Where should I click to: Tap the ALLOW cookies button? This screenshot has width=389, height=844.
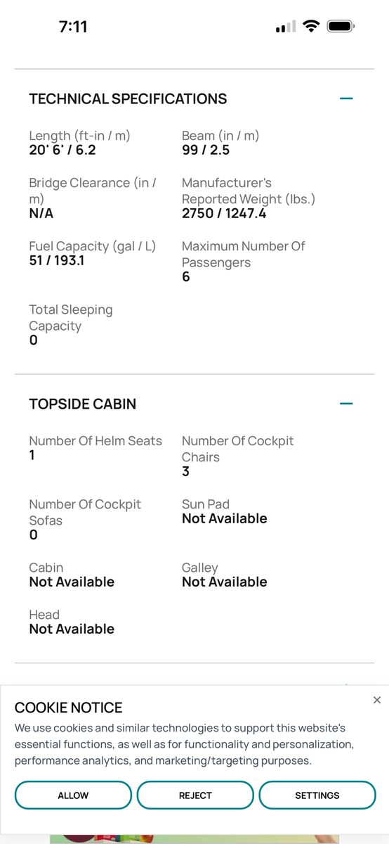pos(73,795)
